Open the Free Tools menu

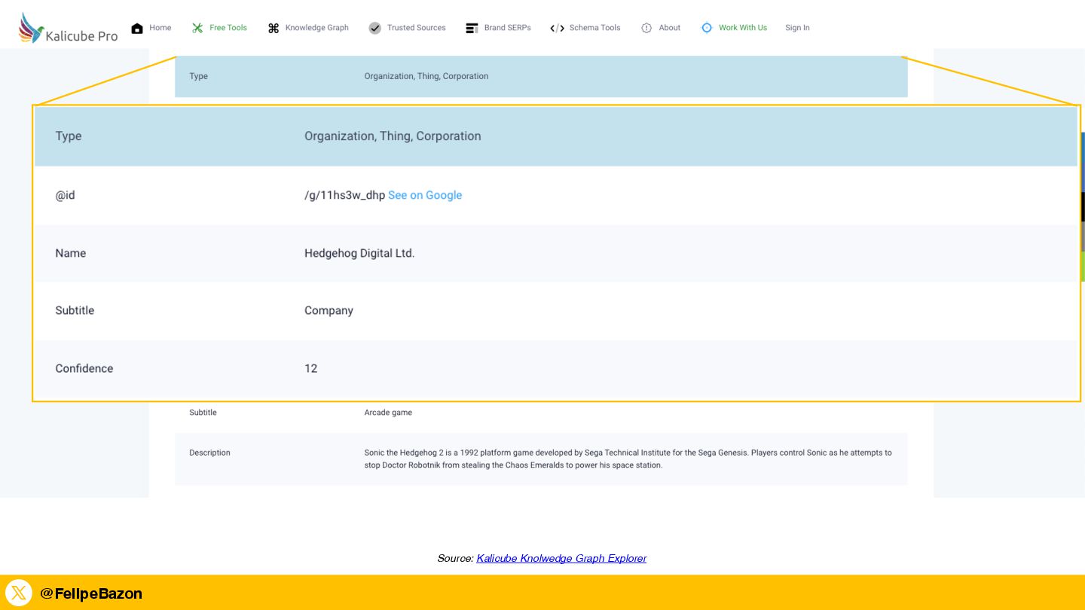coord(228,28)
